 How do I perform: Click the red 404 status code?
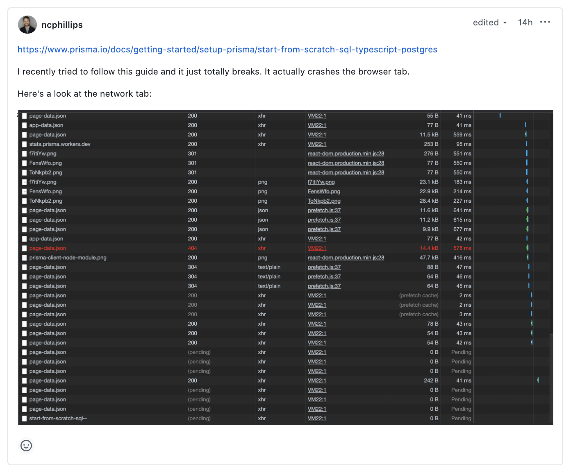point(192,248)
